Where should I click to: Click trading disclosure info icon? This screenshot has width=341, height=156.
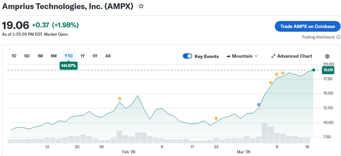point(338,37)
